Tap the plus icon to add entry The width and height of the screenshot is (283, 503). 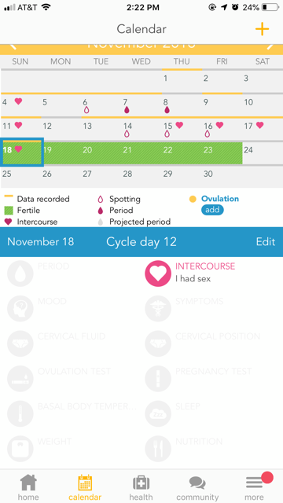262,29
